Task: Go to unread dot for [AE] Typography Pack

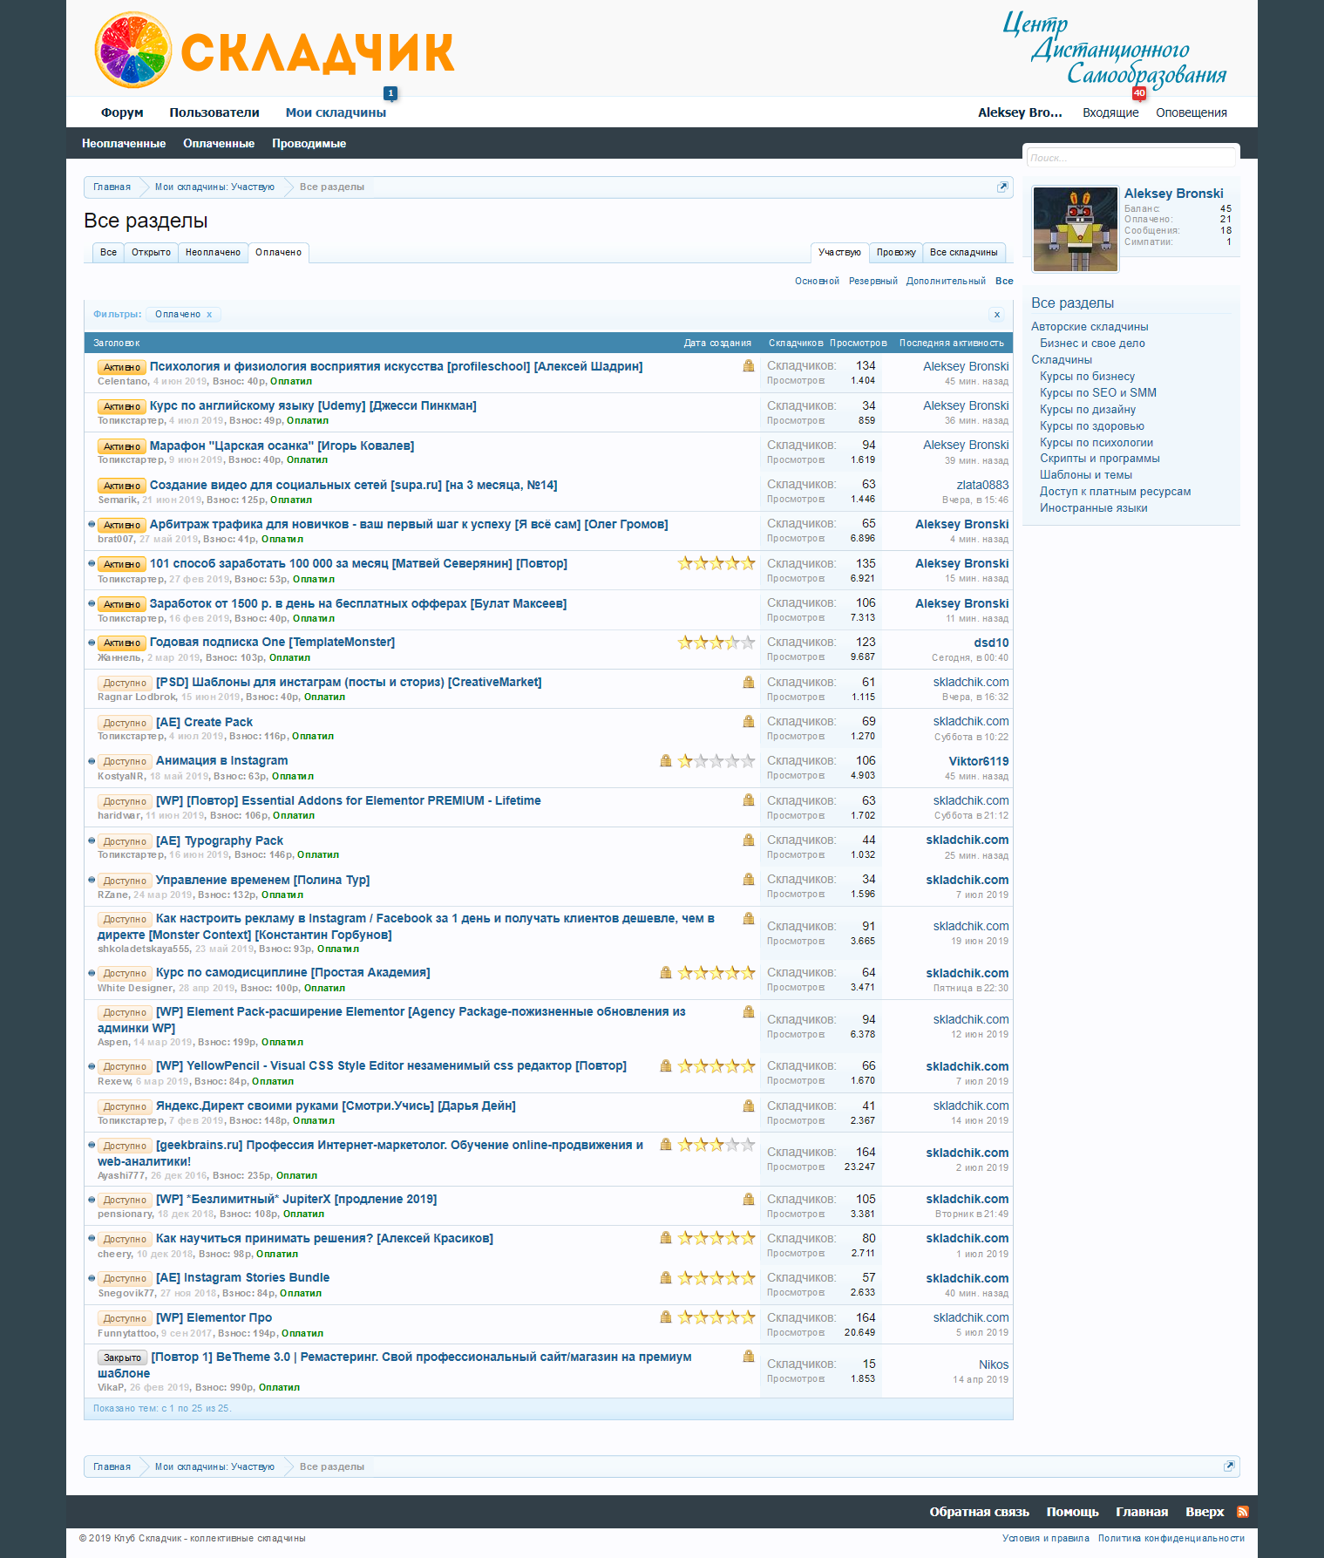Action: pos(92,840)
